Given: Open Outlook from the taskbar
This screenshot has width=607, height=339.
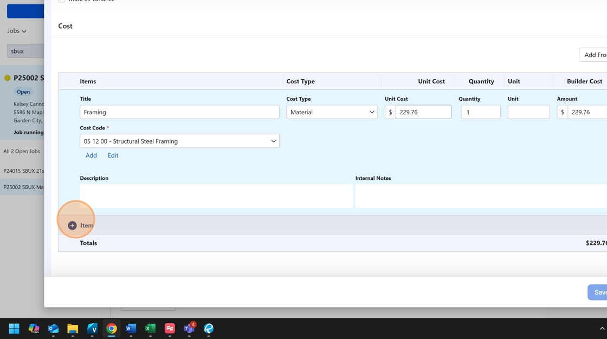Looking at the screenshot, I should (x=53, y=328).
